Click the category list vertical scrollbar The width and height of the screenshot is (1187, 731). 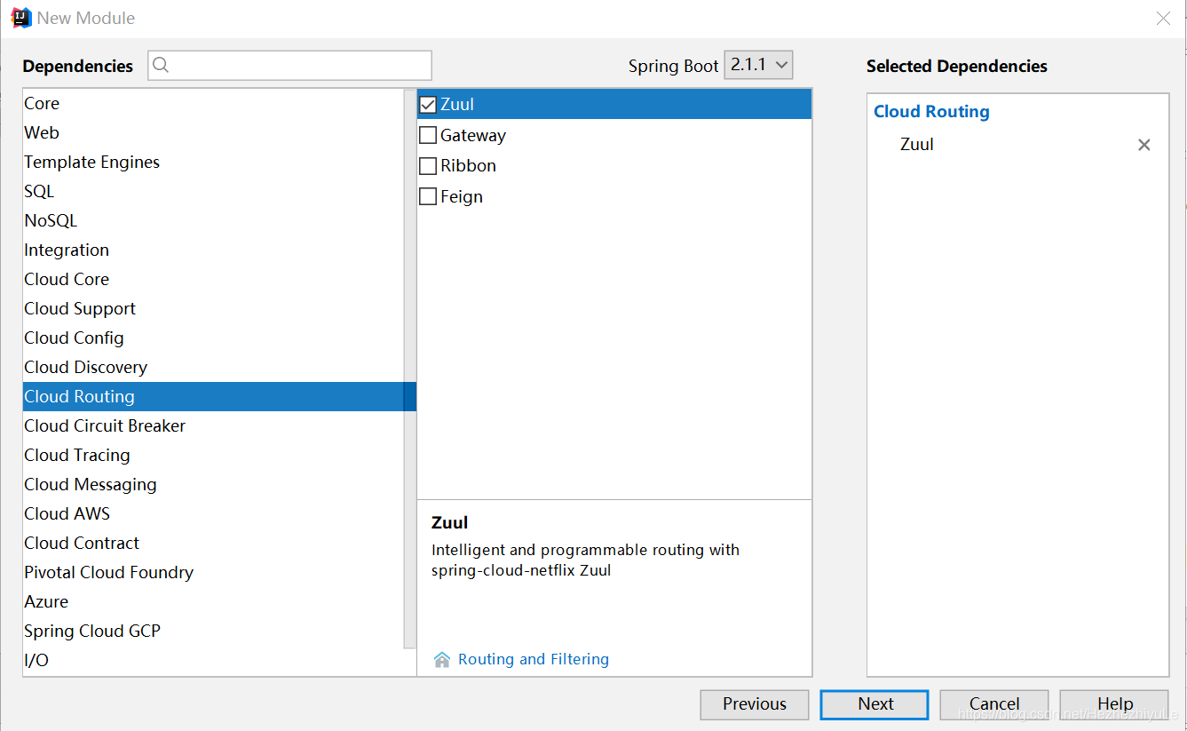[x=409, y=369]
